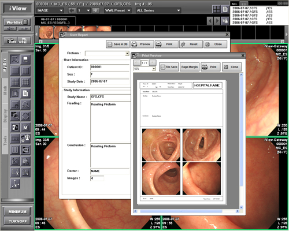
Task: Click Page Margin button in Print Preview
Action: [190, 67]
